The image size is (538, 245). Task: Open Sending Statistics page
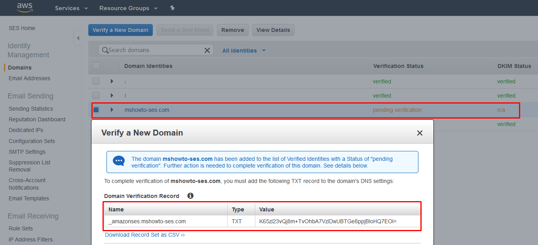[x=31, y=109]
